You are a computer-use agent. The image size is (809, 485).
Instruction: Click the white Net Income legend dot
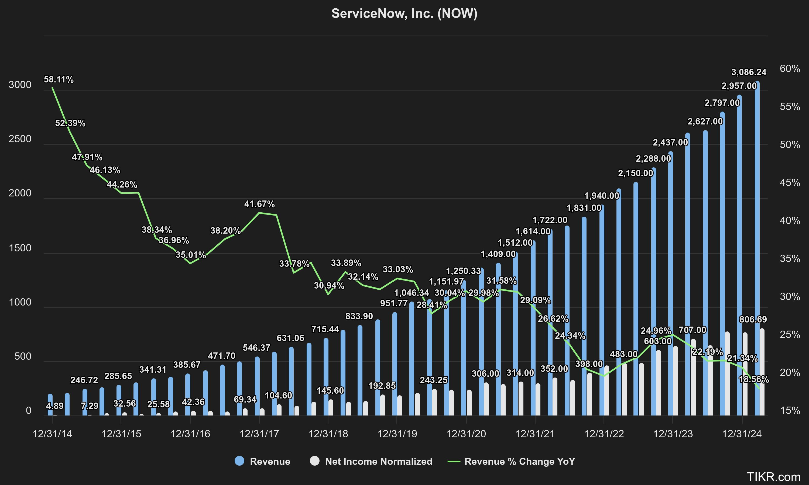pyautogui.click(x=315, y=461)
